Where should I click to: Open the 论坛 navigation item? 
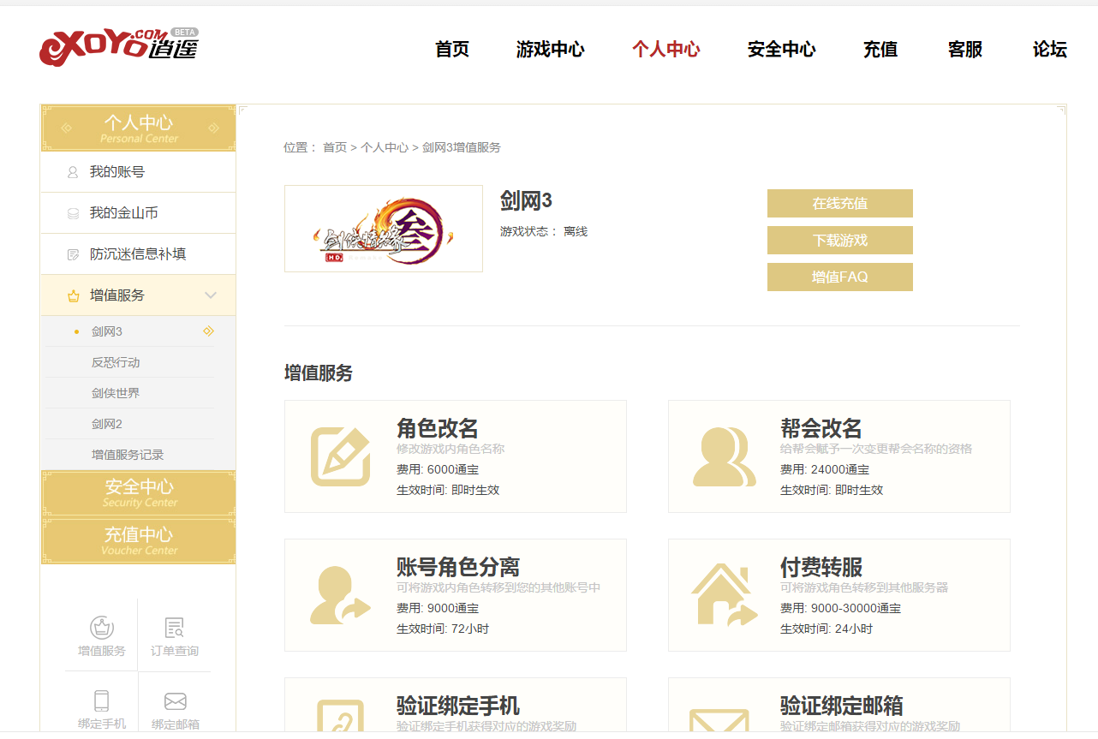(1050, 50)
